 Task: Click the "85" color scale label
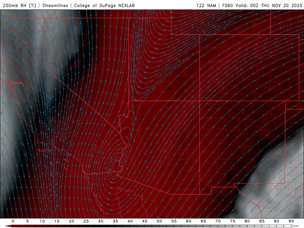[261, 221]
